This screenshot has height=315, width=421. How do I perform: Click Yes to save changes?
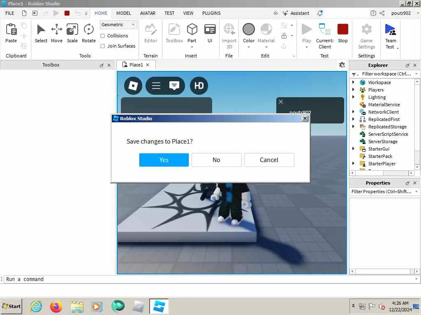tap(164, 160)
